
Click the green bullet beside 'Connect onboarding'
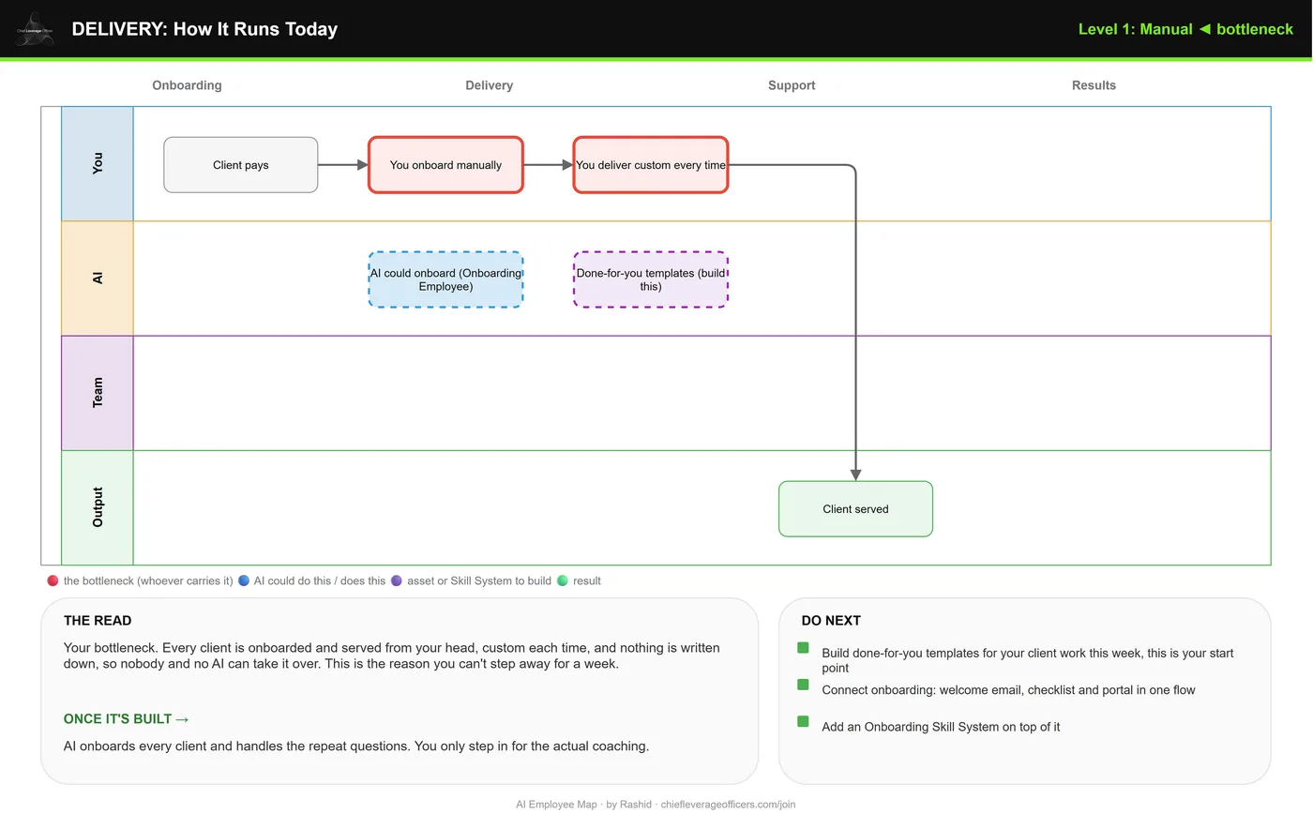click(803, 685)
